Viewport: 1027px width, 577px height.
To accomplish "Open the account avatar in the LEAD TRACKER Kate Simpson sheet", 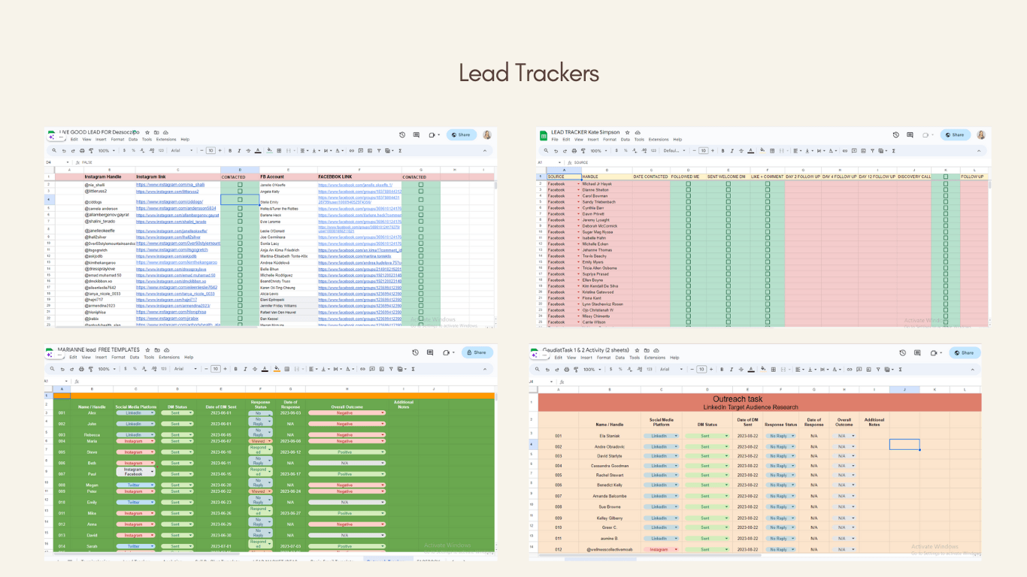I will click(x=980, y=134).
